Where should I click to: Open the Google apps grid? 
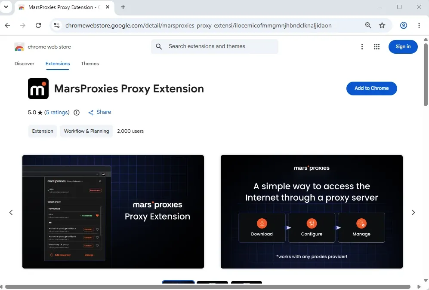pyautogui.click(x=377, y=47)
